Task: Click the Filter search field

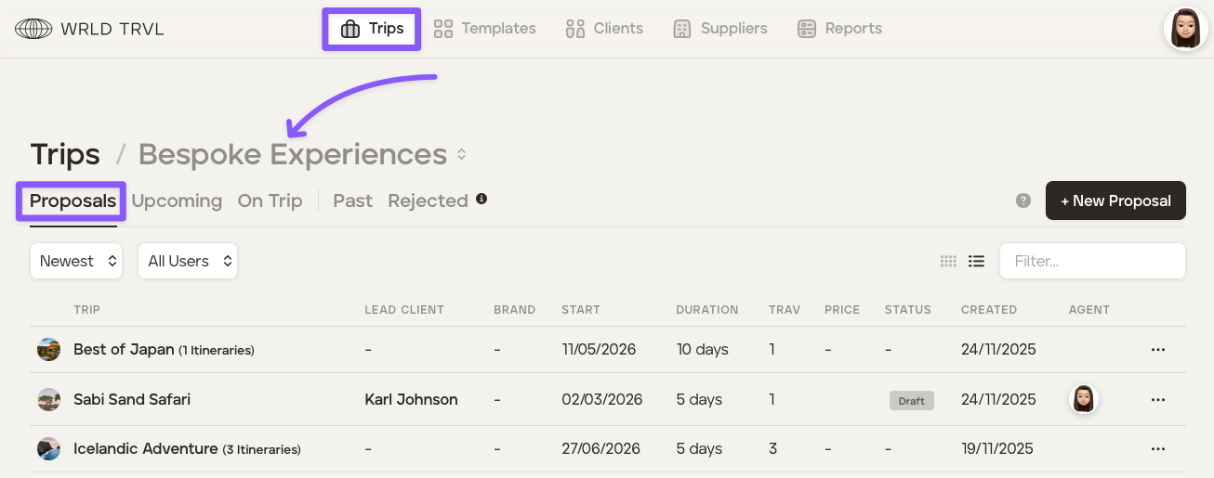Action: pyautogui.click(x=1092, y=262)
